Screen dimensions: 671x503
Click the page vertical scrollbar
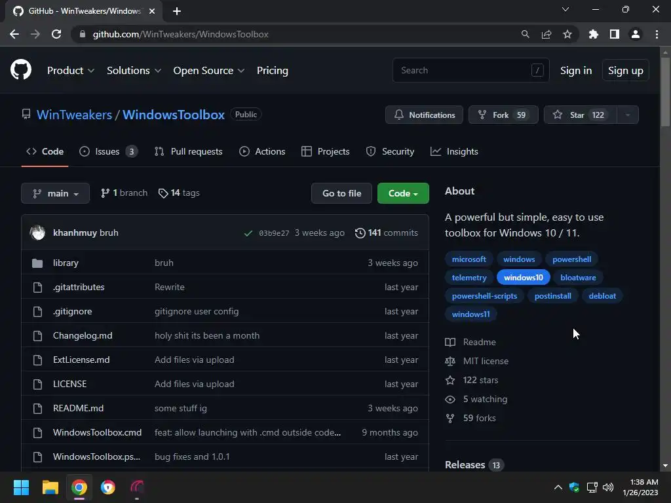665,91
